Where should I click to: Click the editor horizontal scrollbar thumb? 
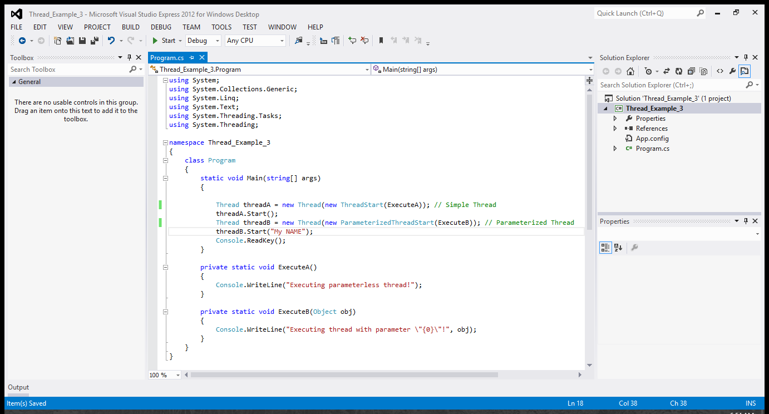point(344,375)
